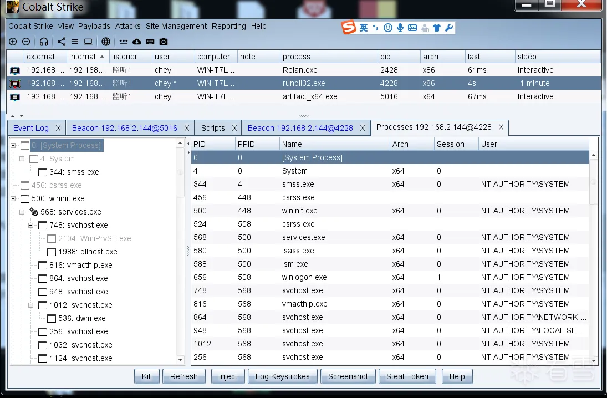Screen dimensions: 607x398
Task: Click collapse-up arrow on horizontal splitter
Action: point(13,116)
